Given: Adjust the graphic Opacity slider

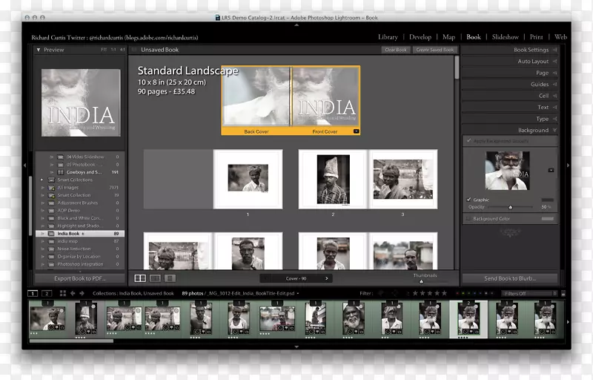Looking at the screenshot, I should [x=510, y=208].
